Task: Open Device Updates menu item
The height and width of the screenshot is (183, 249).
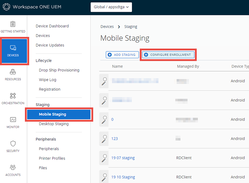Action: click(50, 45)
